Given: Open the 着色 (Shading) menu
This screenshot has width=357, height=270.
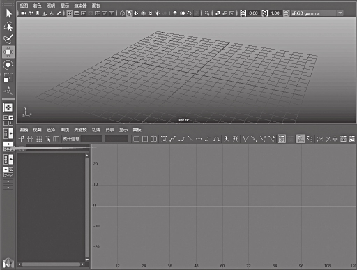Looking at the screenshot, I should coord(37,6).
